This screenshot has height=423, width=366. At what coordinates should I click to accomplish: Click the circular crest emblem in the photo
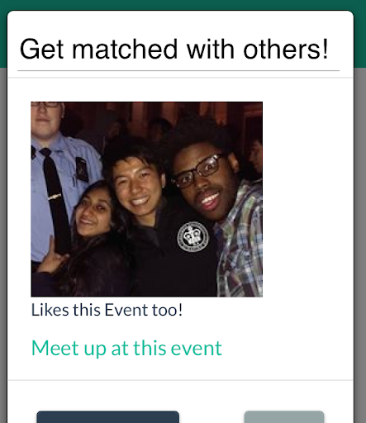pyautogui.click(x=193, y=237)
